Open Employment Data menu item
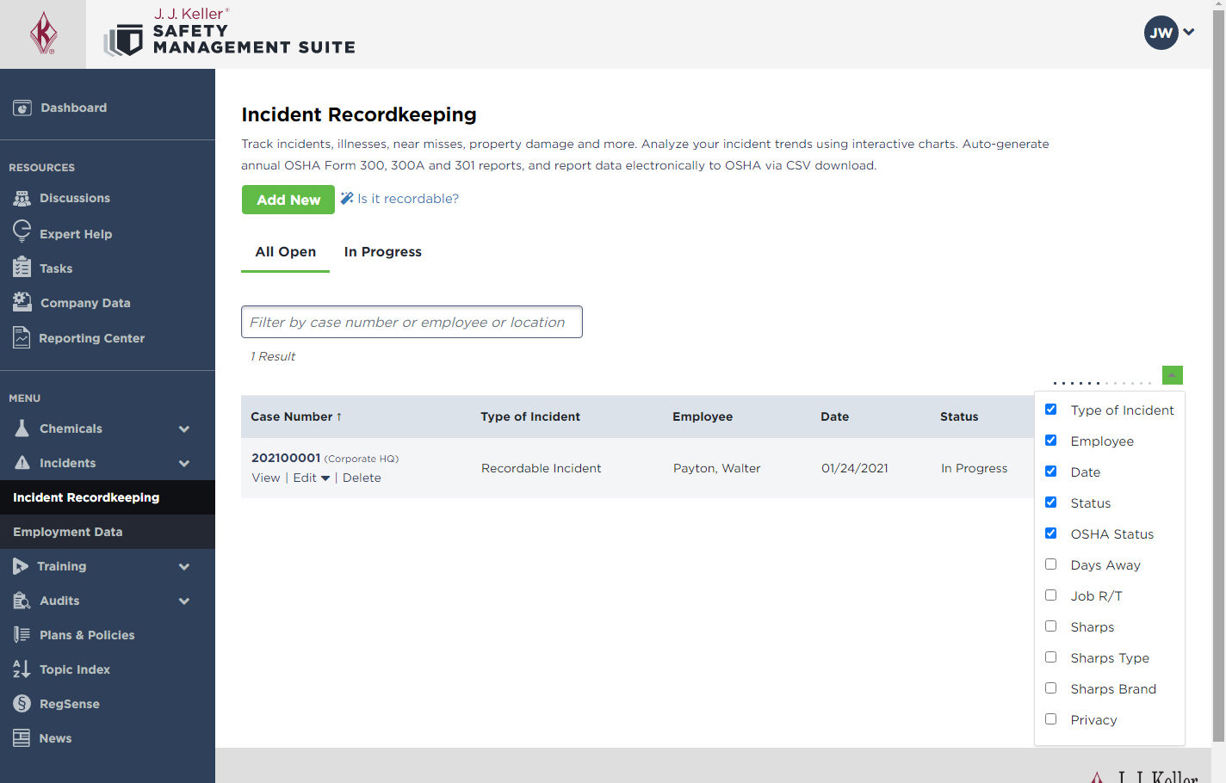Image resolution: width=1226 pixels, height=783 pixels. pyautogui.click(x=108, y=532)
